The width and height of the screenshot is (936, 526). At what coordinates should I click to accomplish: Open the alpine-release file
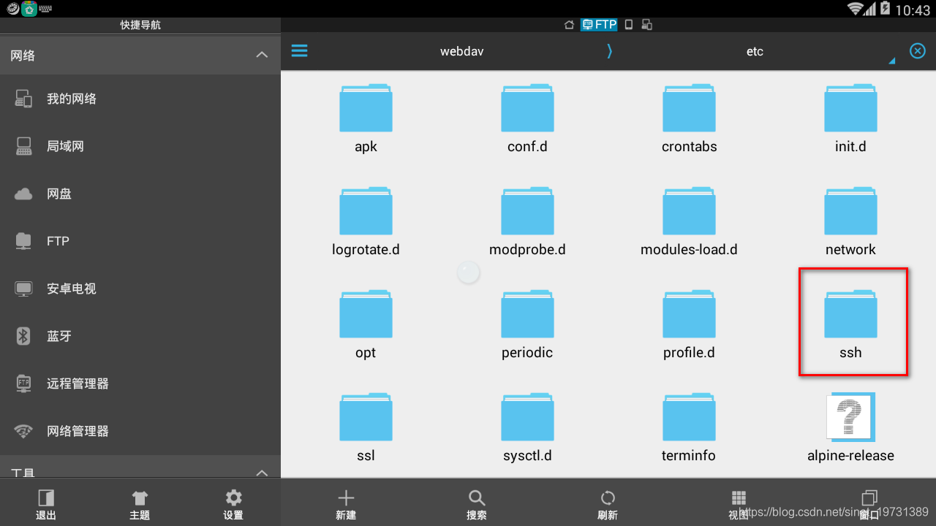pos(850,427)
